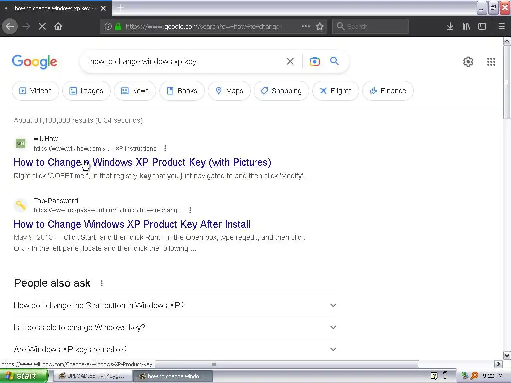Expand 'How do I change the Start button' question
Screen dimensions: 511x383
176,305
